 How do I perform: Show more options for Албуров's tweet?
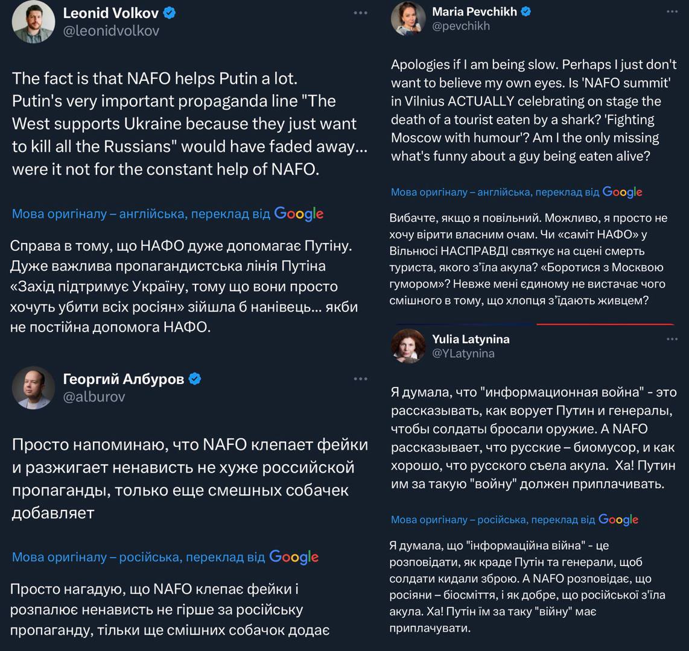click(x=360, y=379)
